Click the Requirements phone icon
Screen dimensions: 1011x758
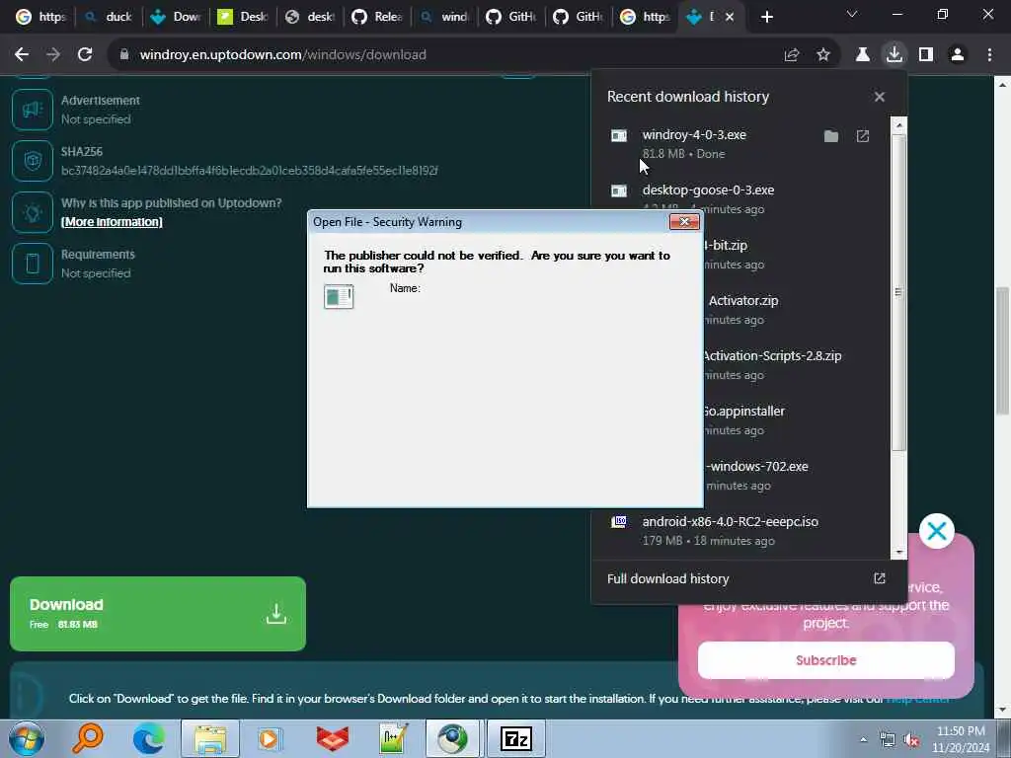33,263
